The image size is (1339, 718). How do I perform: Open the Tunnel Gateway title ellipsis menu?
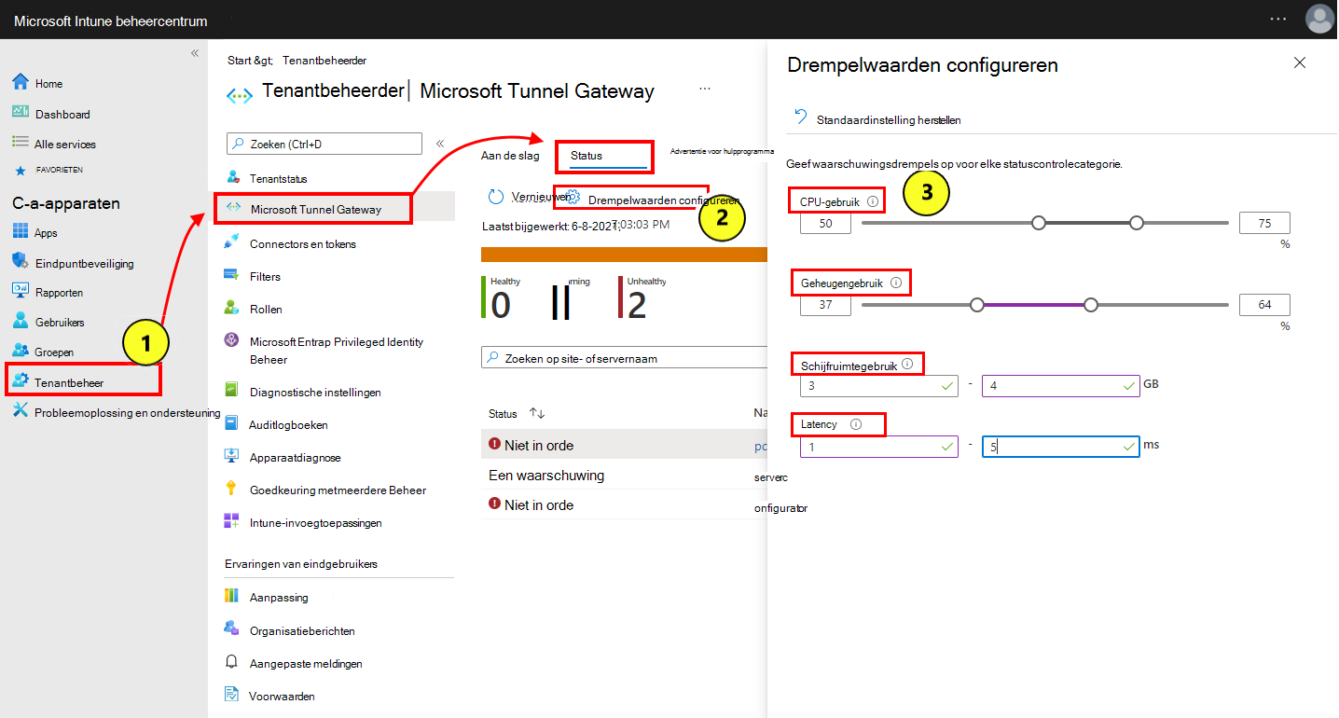[x=705, y=88]
